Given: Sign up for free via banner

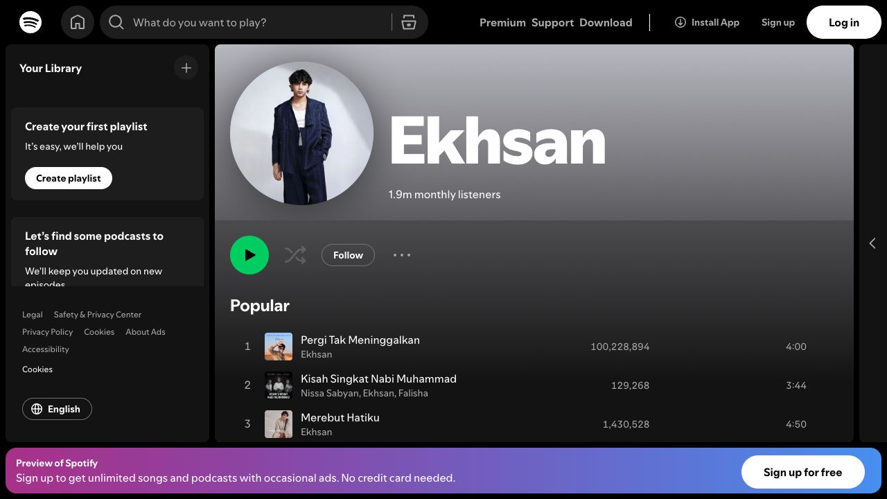Looking at the screenshot, I should (x=803, y=473).
